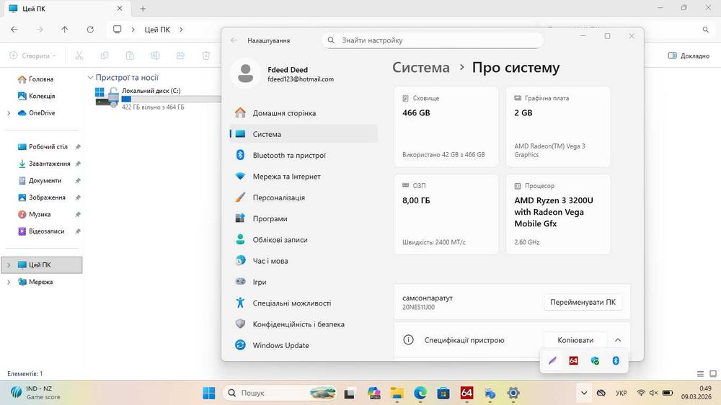
Task: Click Explorer back navigation arrow
Action: point(14,30)
